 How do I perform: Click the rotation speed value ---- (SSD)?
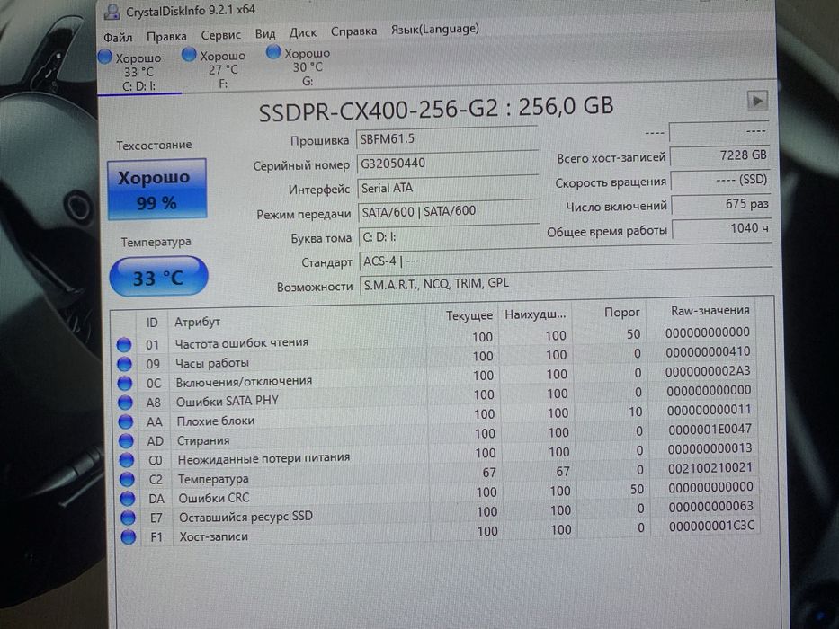point(720,181)
